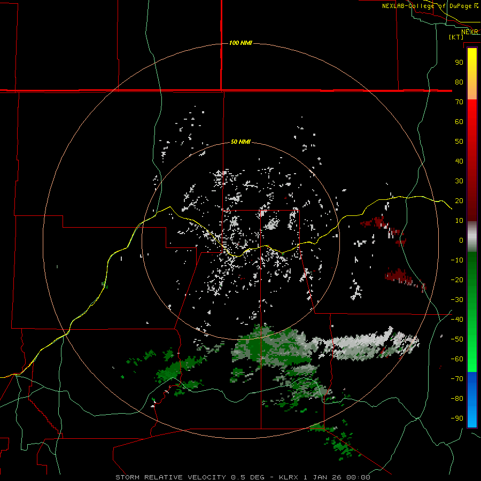Select the 0 value on velocity scale

tap(461, 240)
